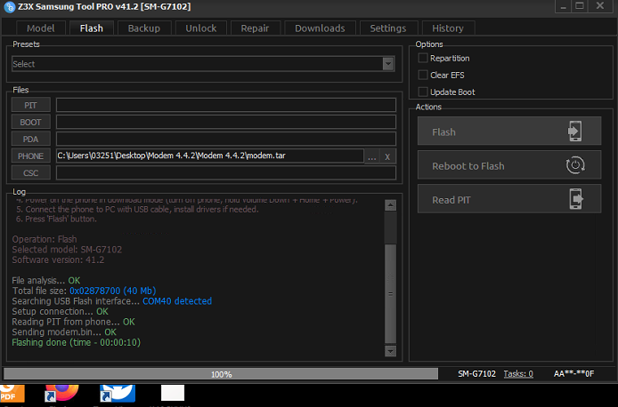The width and height of the screenshot is (618, 407).
Task: Click the 100% progress bar
Action: pyautogui.click(x=221, y=374)
